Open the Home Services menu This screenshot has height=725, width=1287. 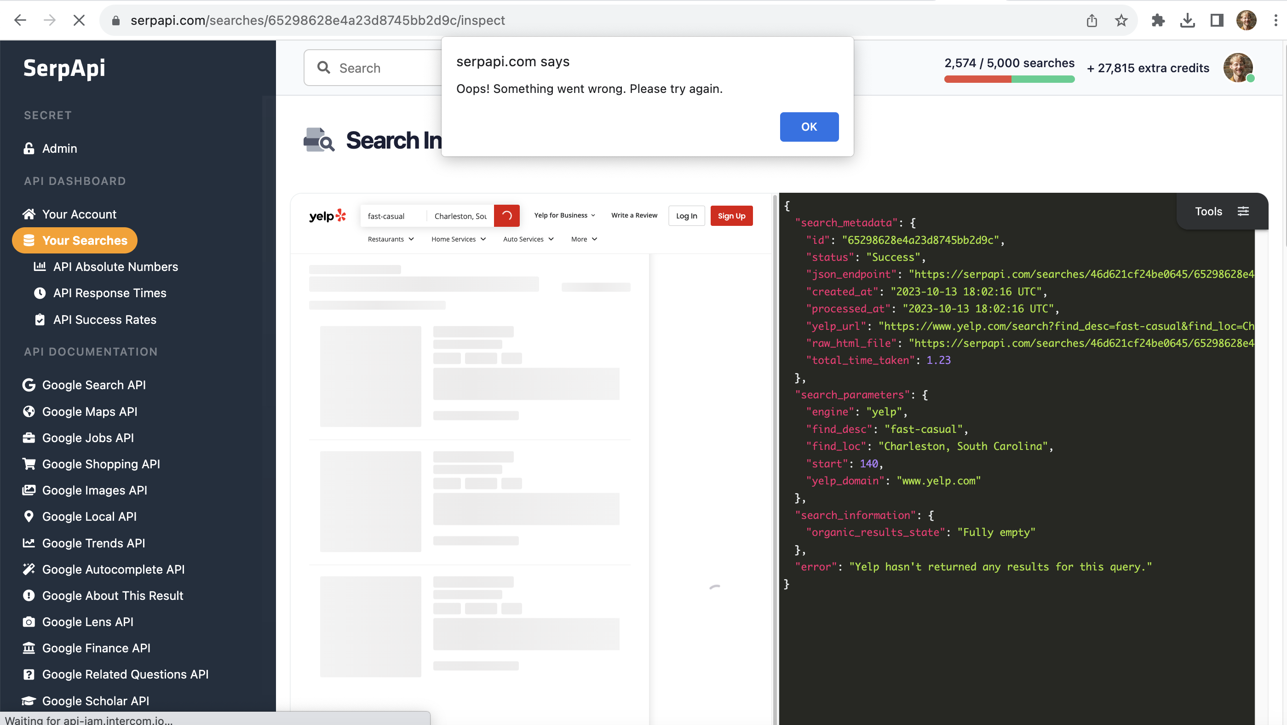click(458, 239)
